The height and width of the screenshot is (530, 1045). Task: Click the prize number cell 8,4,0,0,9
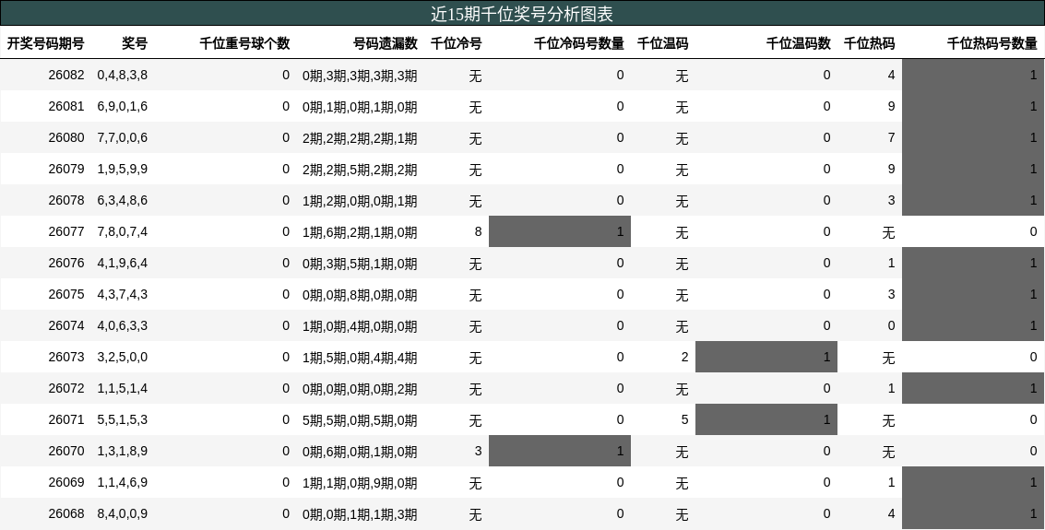click(x=123, y=514)
